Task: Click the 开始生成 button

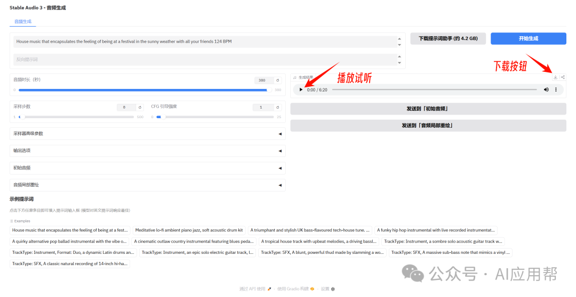Action: pos(528,38)
